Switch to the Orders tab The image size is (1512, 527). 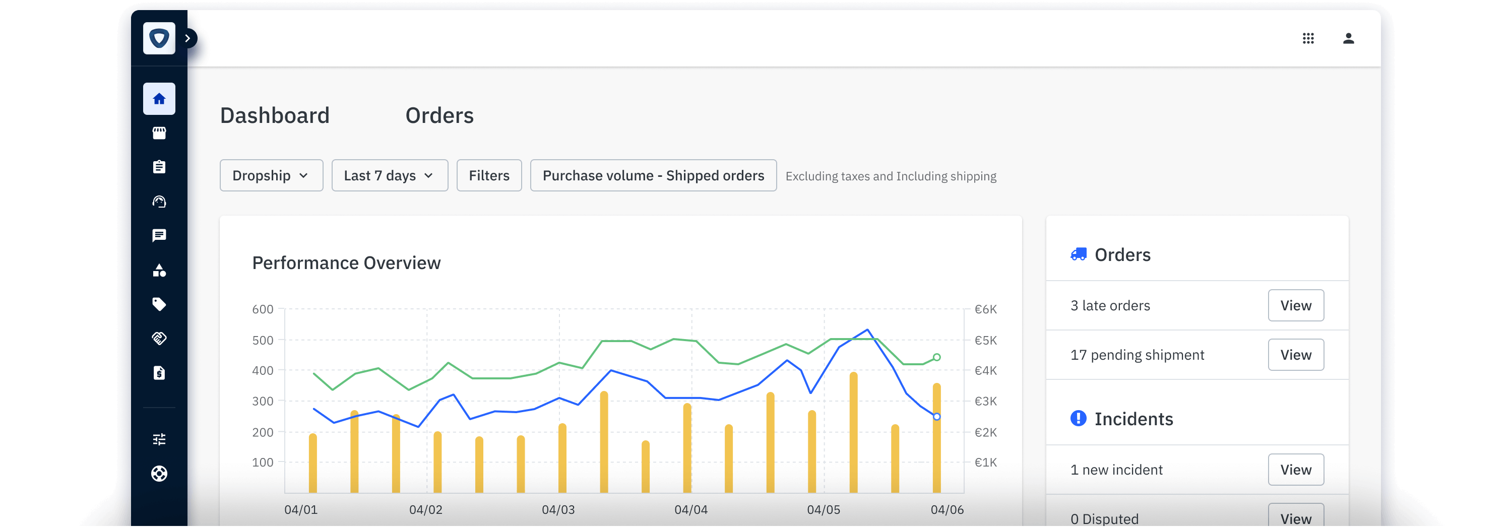(x=439, y=115)
